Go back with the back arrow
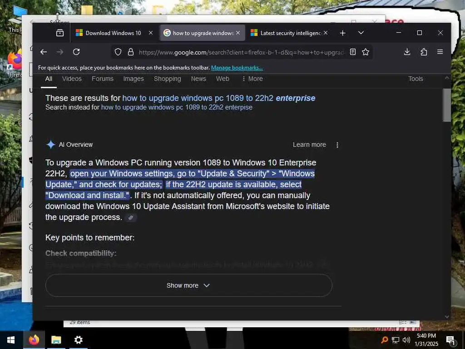Viewport: 465px width, 349px height. (x=44, y=52)
